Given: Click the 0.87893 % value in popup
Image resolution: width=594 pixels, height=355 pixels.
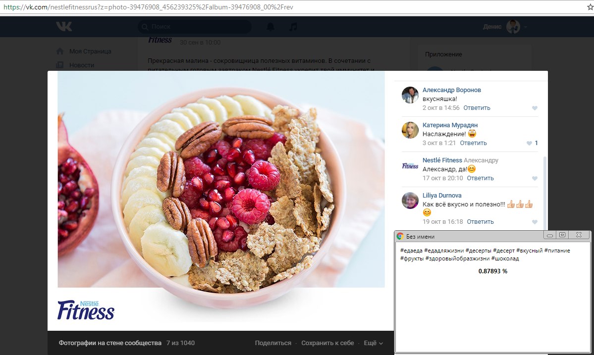Looking at the screenshot, I should [492, 271].
